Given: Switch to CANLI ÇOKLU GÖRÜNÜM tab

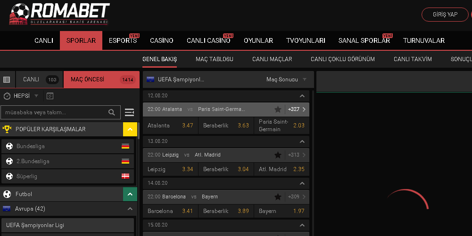Looking at the screenshot, I should click(x=342, y=59).
